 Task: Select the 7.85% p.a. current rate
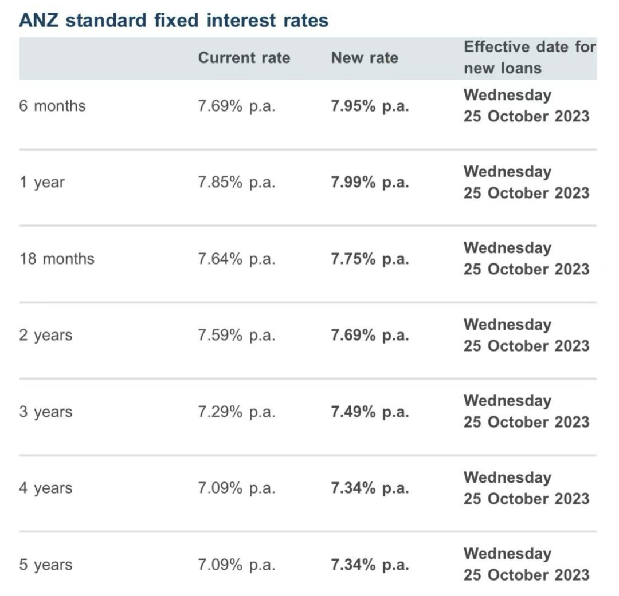pyautogui.click(x=237, y=183)
